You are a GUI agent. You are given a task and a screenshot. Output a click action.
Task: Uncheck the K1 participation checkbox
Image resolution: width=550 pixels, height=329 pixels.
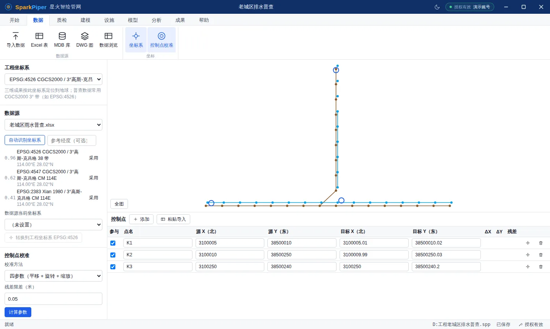(113, 243)
